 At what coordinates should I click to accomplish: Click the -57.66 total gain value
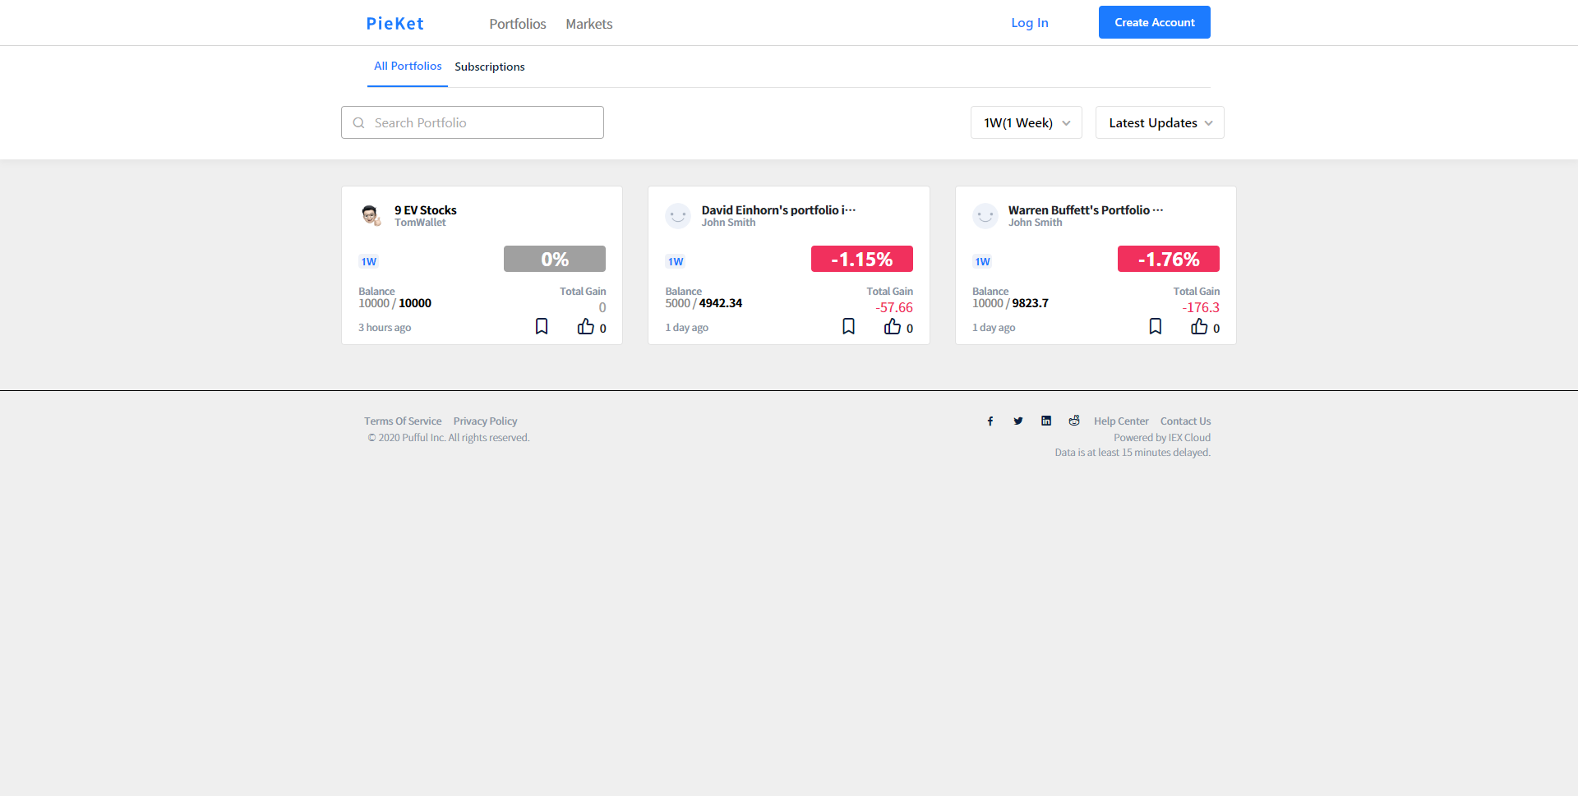point(894,308)
